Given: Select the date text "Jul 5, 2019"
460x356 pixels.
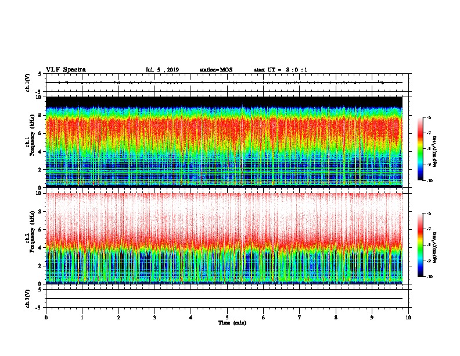Looking at the screenshot, I should pyautogui.click(x=162, y=70).
